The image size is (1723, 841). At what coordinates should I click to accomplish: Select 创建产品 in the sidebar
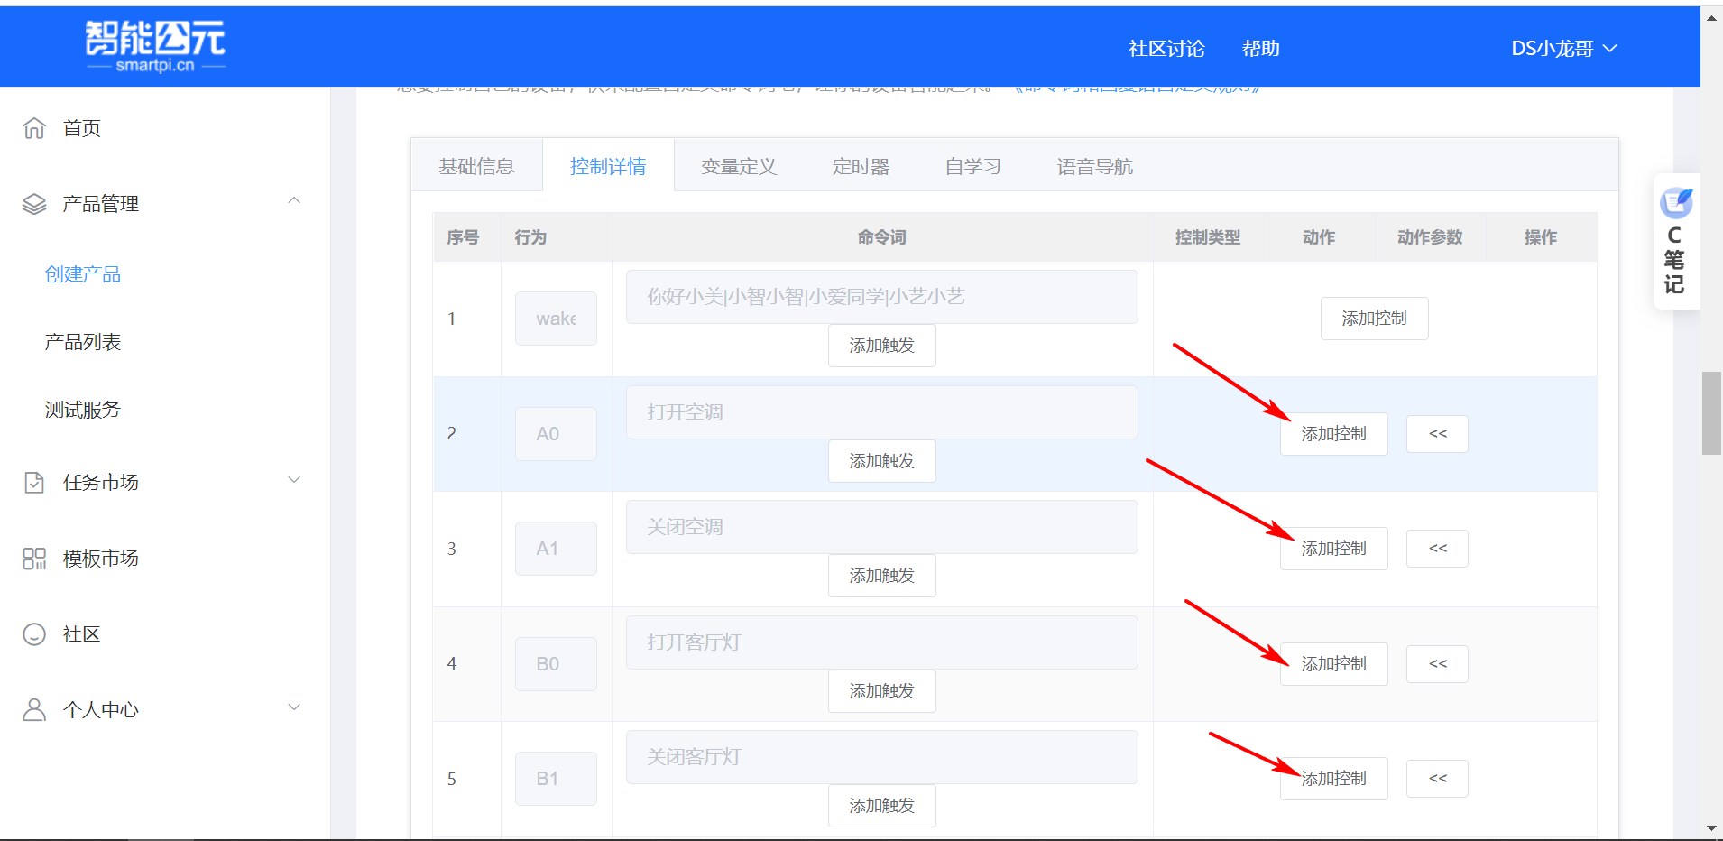click(x=83, y=274)
